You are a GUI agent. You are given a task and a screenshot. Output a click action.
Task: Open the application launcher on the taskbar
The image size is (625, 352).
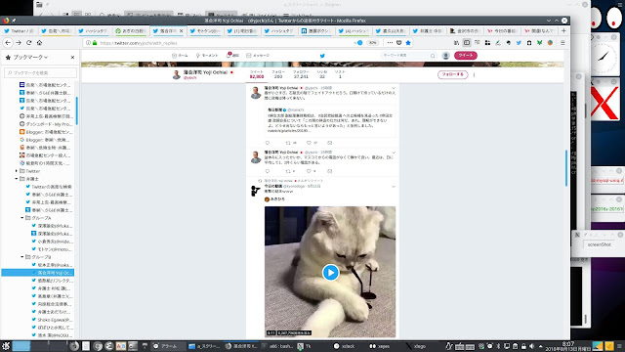tap(6, 346)
